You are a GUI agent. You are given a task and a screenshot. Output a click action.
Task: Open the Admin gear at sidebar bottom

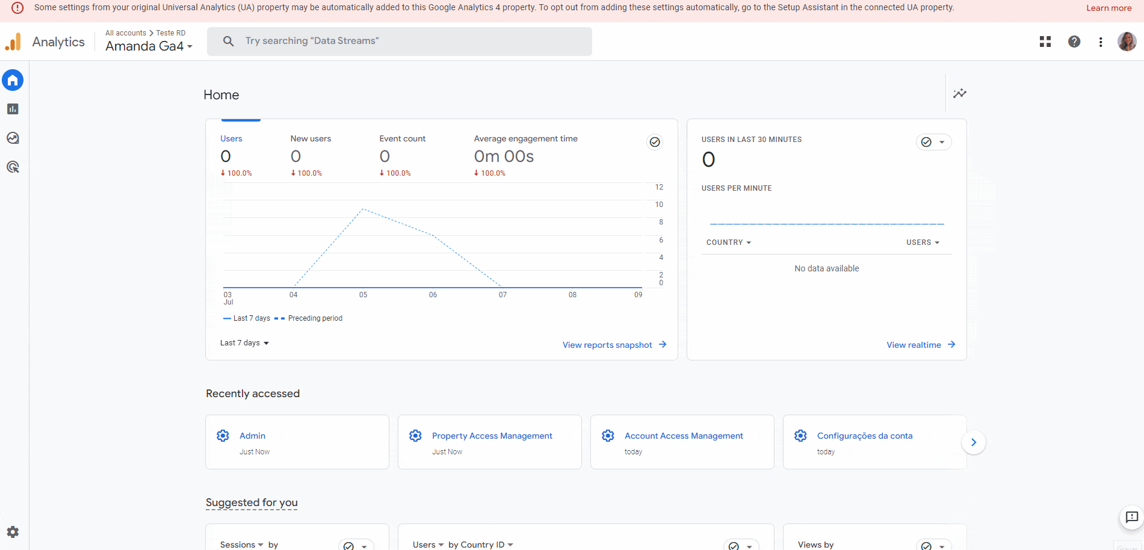point(13,532)
